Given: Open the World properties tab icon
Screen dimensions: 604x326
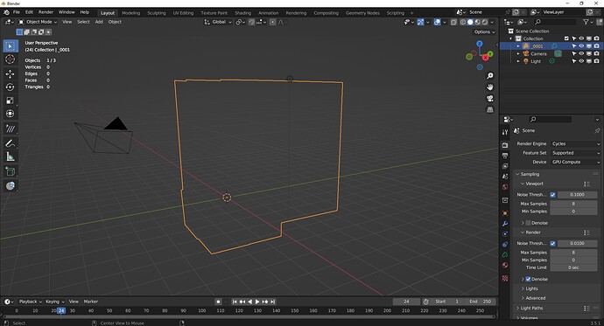Looking at the screenshot, I should [x=505, y=187].
